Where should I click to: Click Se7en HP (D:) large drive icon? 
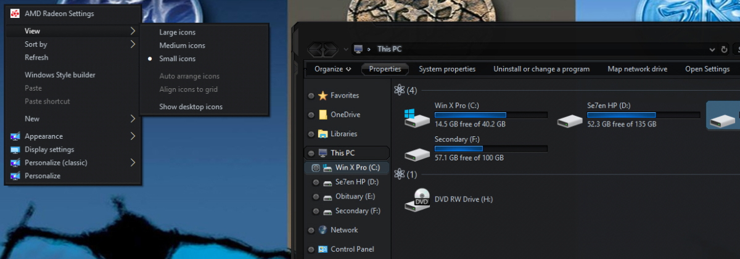tap(570, 120)
